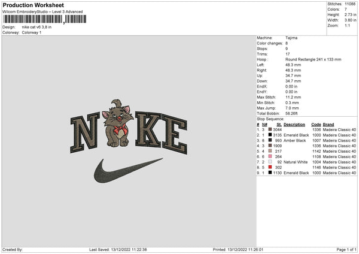Select the black swatch beside 3135 Emerald Black
This screenshot has height=254, width=359.
pyautogui.click(x=270, y=135)
